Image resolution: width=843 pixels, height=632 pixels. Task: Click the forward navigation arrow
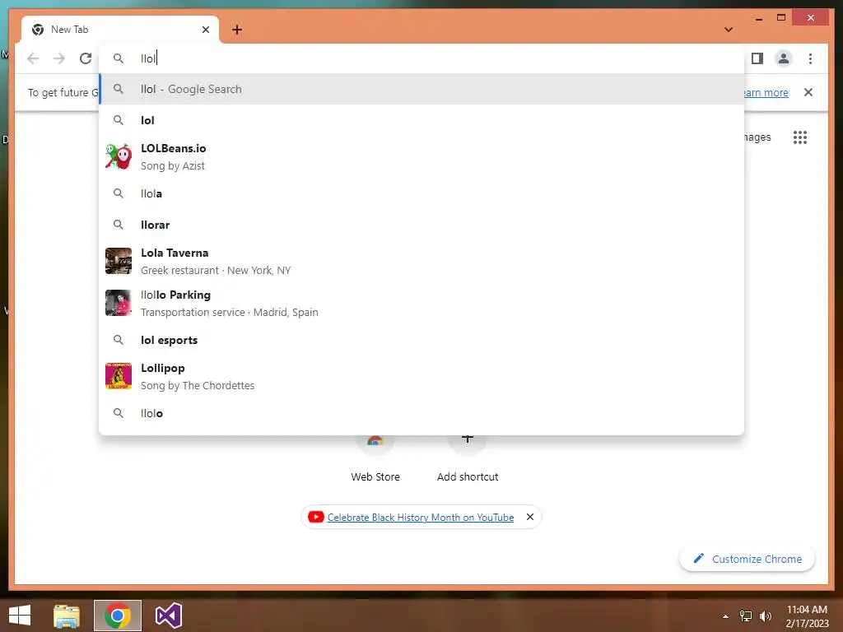pos(59,58)
